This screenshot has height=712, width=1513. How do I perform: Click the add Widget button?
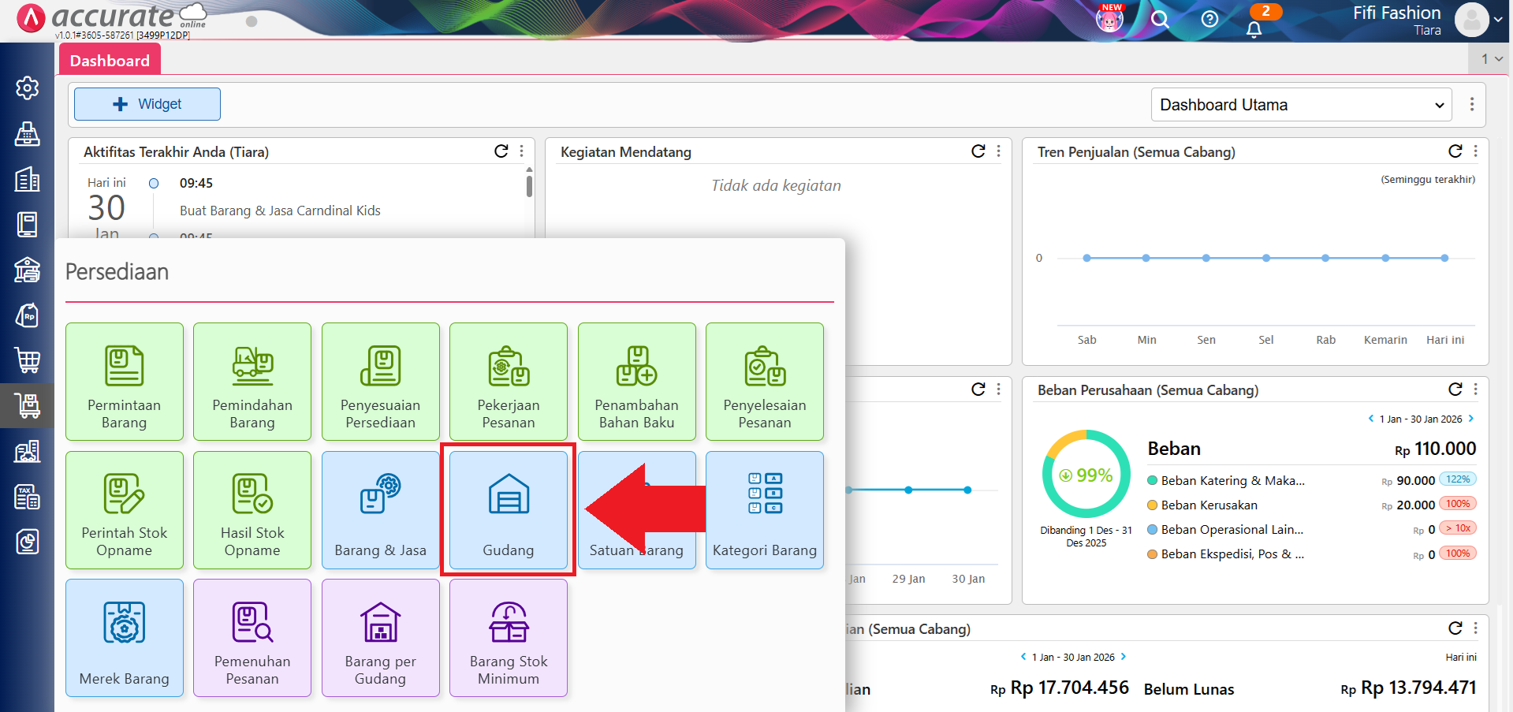[147, 104]
